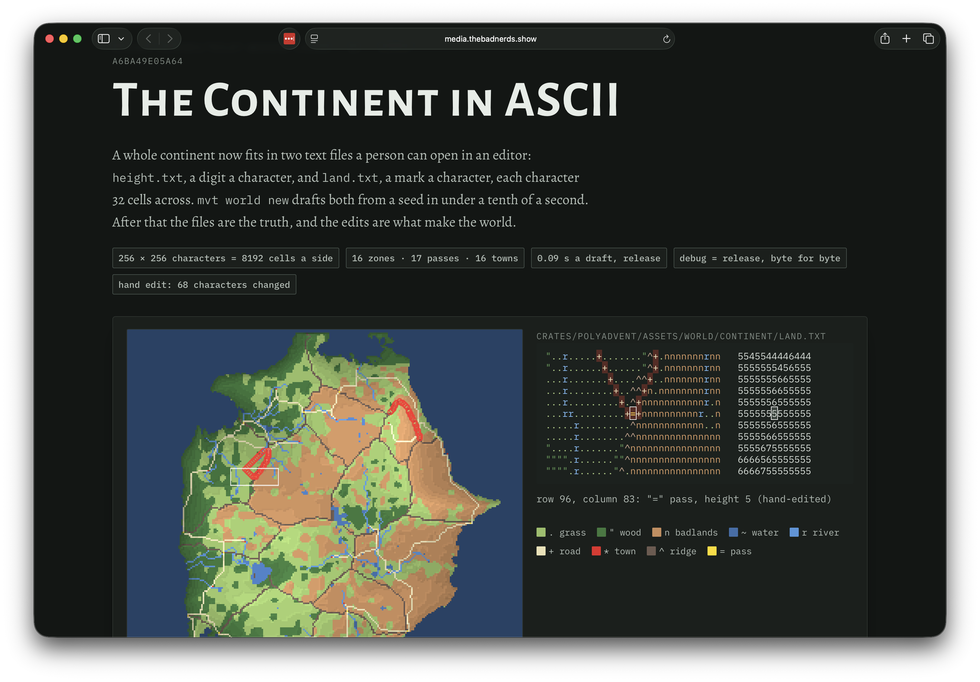Click the '0.09 s a draft, release' badge
980x682 pixels.
coord(598,258)
